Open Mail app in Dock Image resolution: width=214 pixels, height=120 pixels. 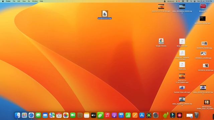pyautogui.click(x=45, y=115)
